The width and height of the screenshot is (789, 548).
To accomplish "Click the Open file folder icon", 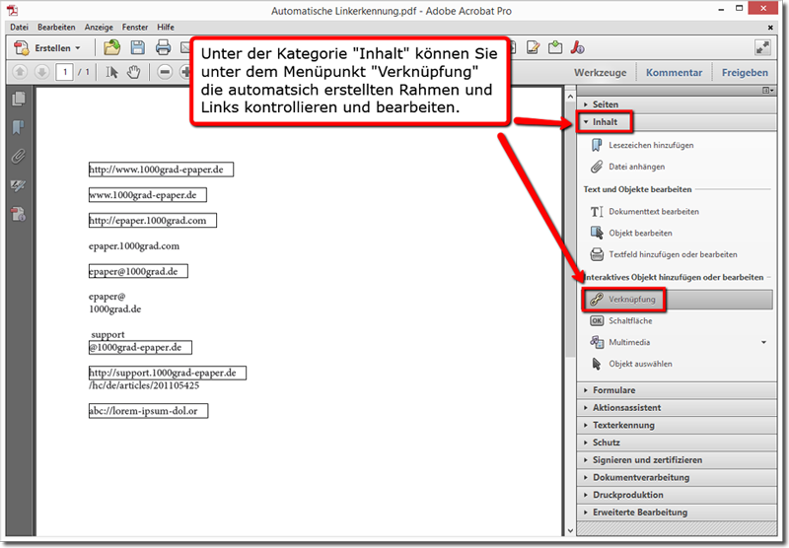I will 111,47.
